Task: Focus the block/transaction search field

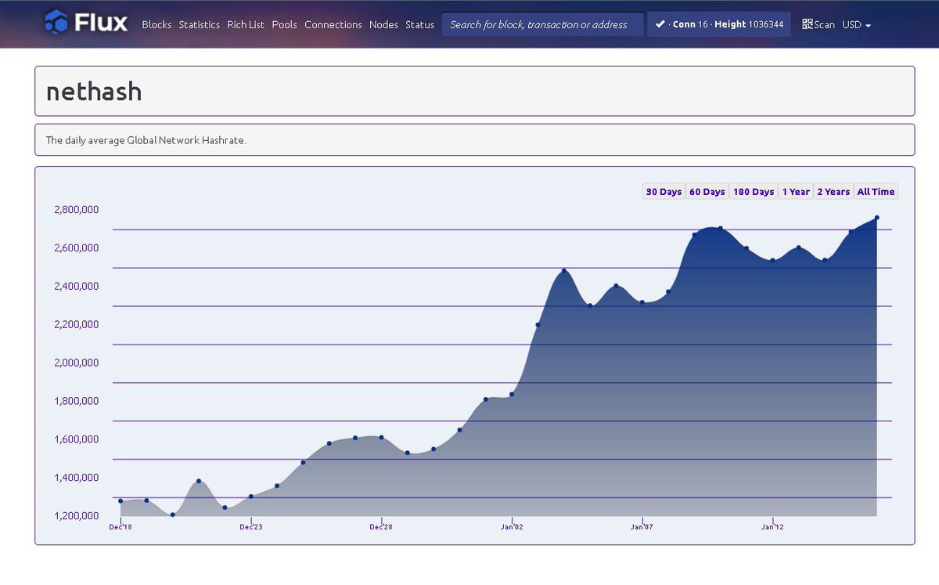Action: pyautogui.click(x=542, y=24)
